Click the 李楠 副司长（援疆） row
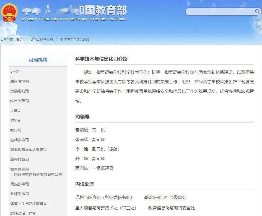 click(x=97, y=149)
